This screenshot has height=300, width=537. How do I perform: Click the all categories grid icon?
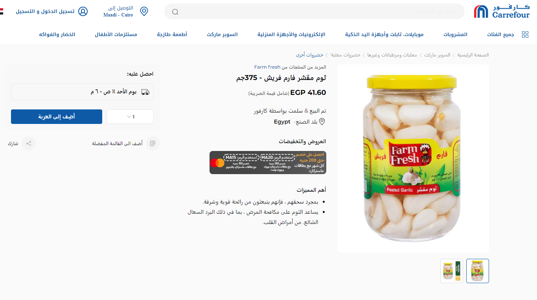[x=525, y=35]
